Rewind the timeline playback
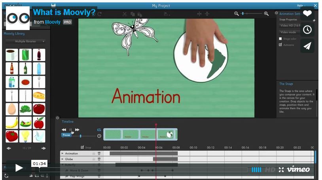Screen dimensions: 322x180 click(x=64, y=130)
